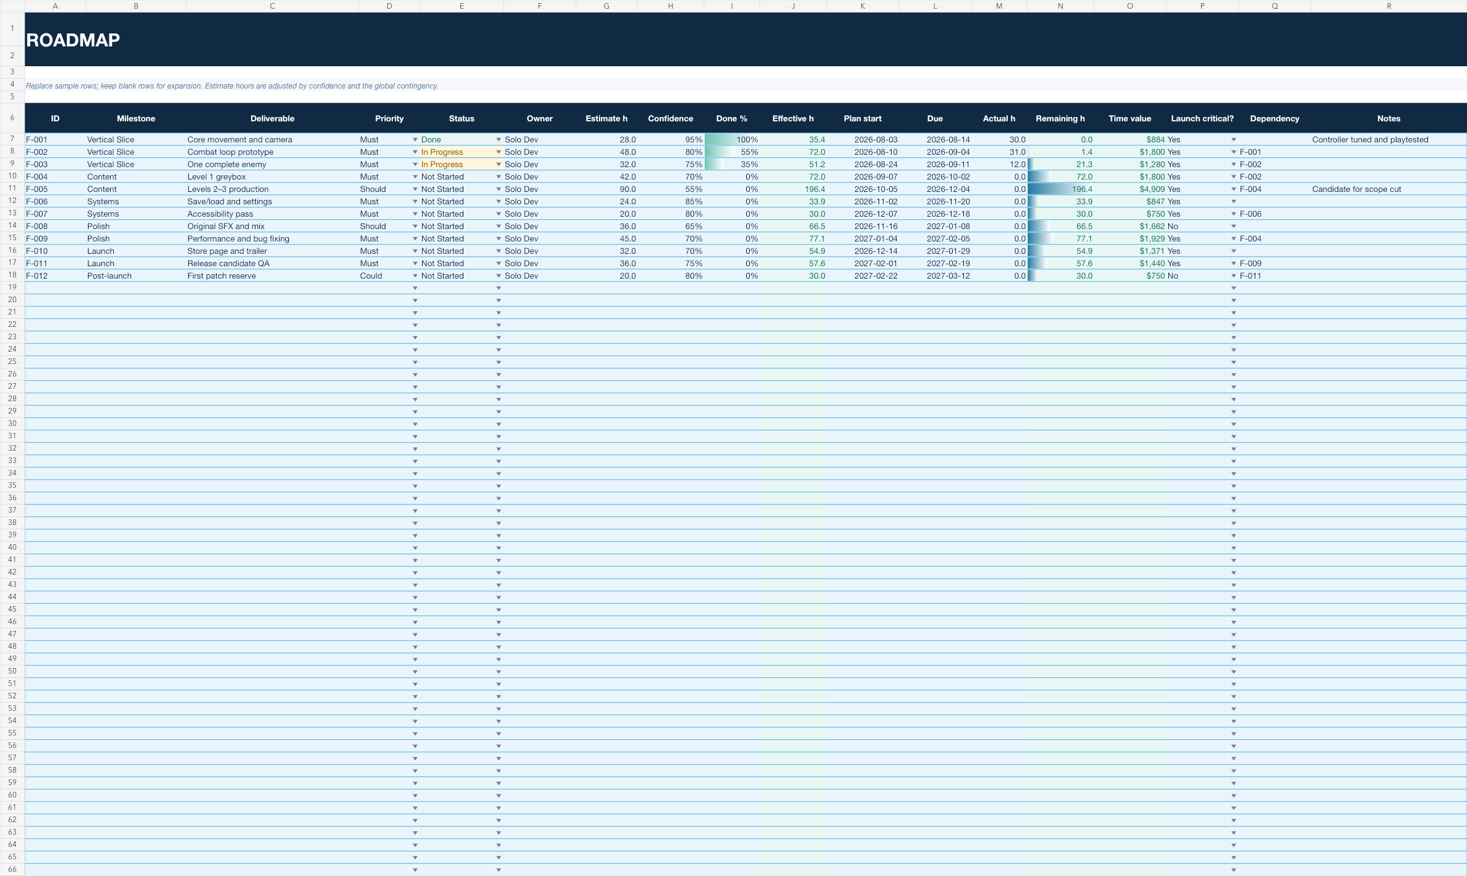
Task: Select 'Controller tuned and playtested' note cell
Action: coord(1388,140)
